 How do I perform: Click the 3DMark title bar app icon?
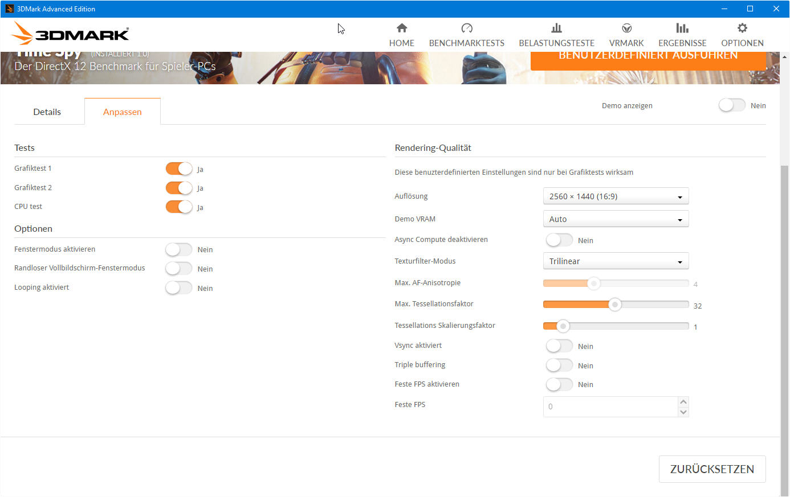pyautogui.click(x=9, y=9)
